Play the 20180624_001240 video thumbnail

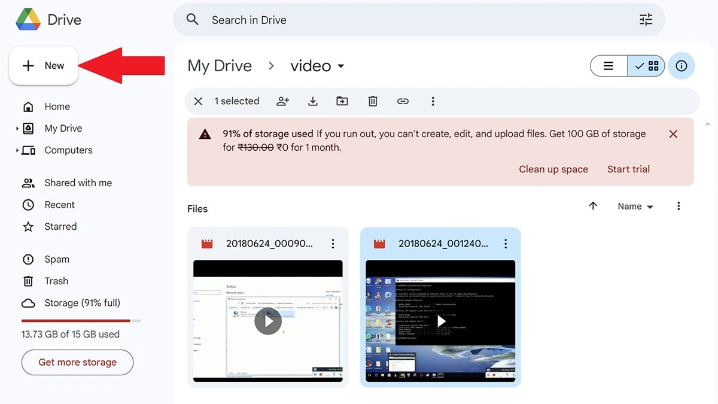440,321
